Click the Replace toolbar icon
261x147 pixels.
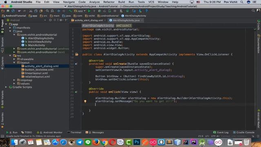pos(53,11)
